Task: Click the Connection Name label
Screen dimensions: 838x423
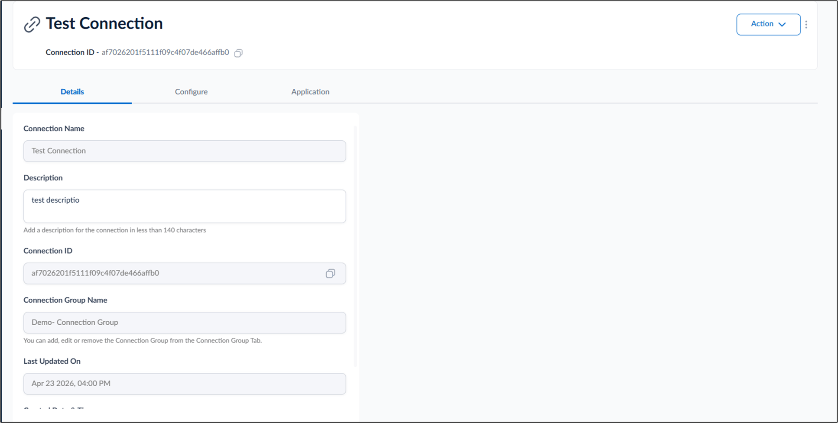Action: [54, 129]
